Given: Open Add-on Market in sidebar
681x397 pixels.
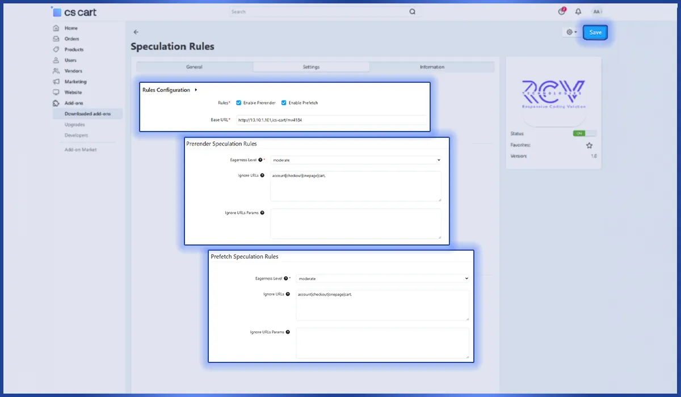Looking at the screenshot, I should (81, 150).
